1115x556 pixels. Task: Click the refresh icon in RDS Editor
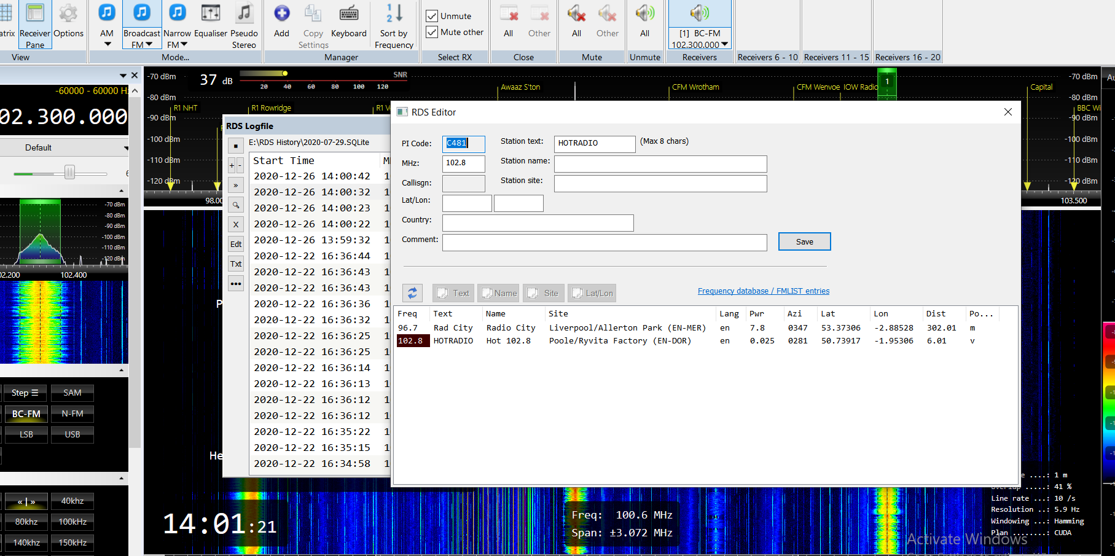(x=412, y=293)
